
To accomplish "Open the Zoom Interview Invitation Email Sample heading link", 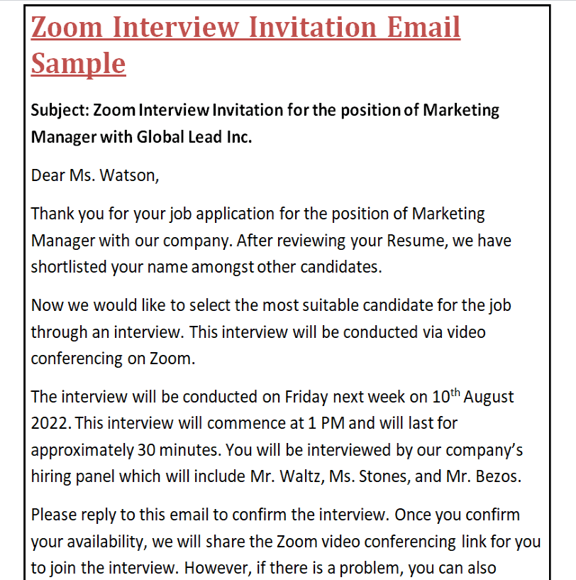I will [x=245, y=28].
